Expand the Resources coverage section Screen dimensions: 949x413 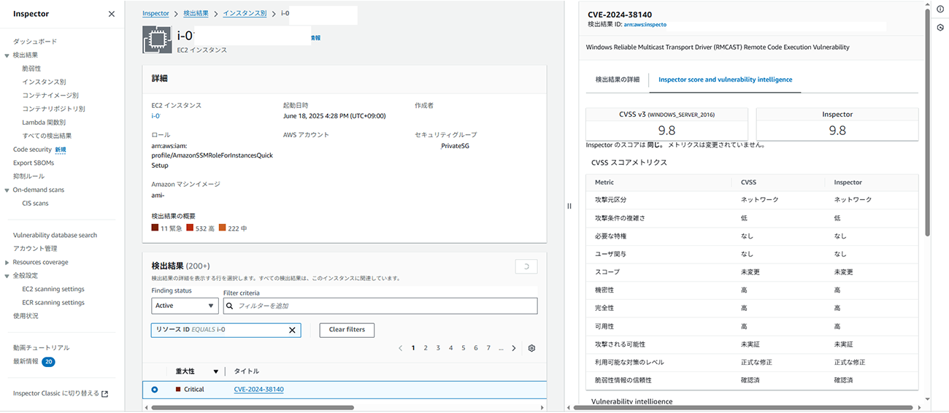pyautogui.click(x=7, y=263)
